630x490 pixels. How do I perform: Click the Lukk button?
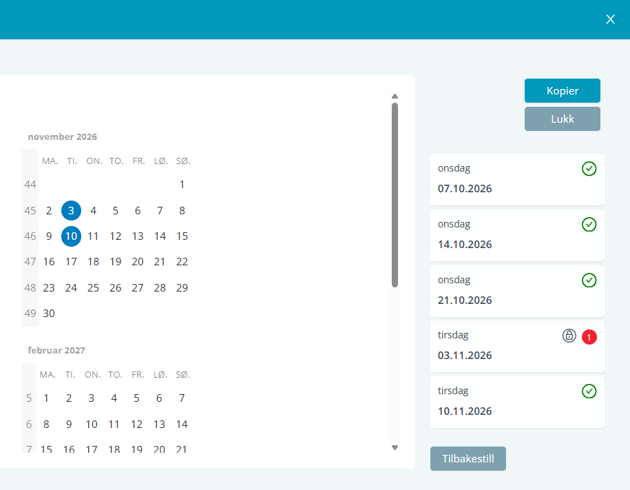point(562,119)
